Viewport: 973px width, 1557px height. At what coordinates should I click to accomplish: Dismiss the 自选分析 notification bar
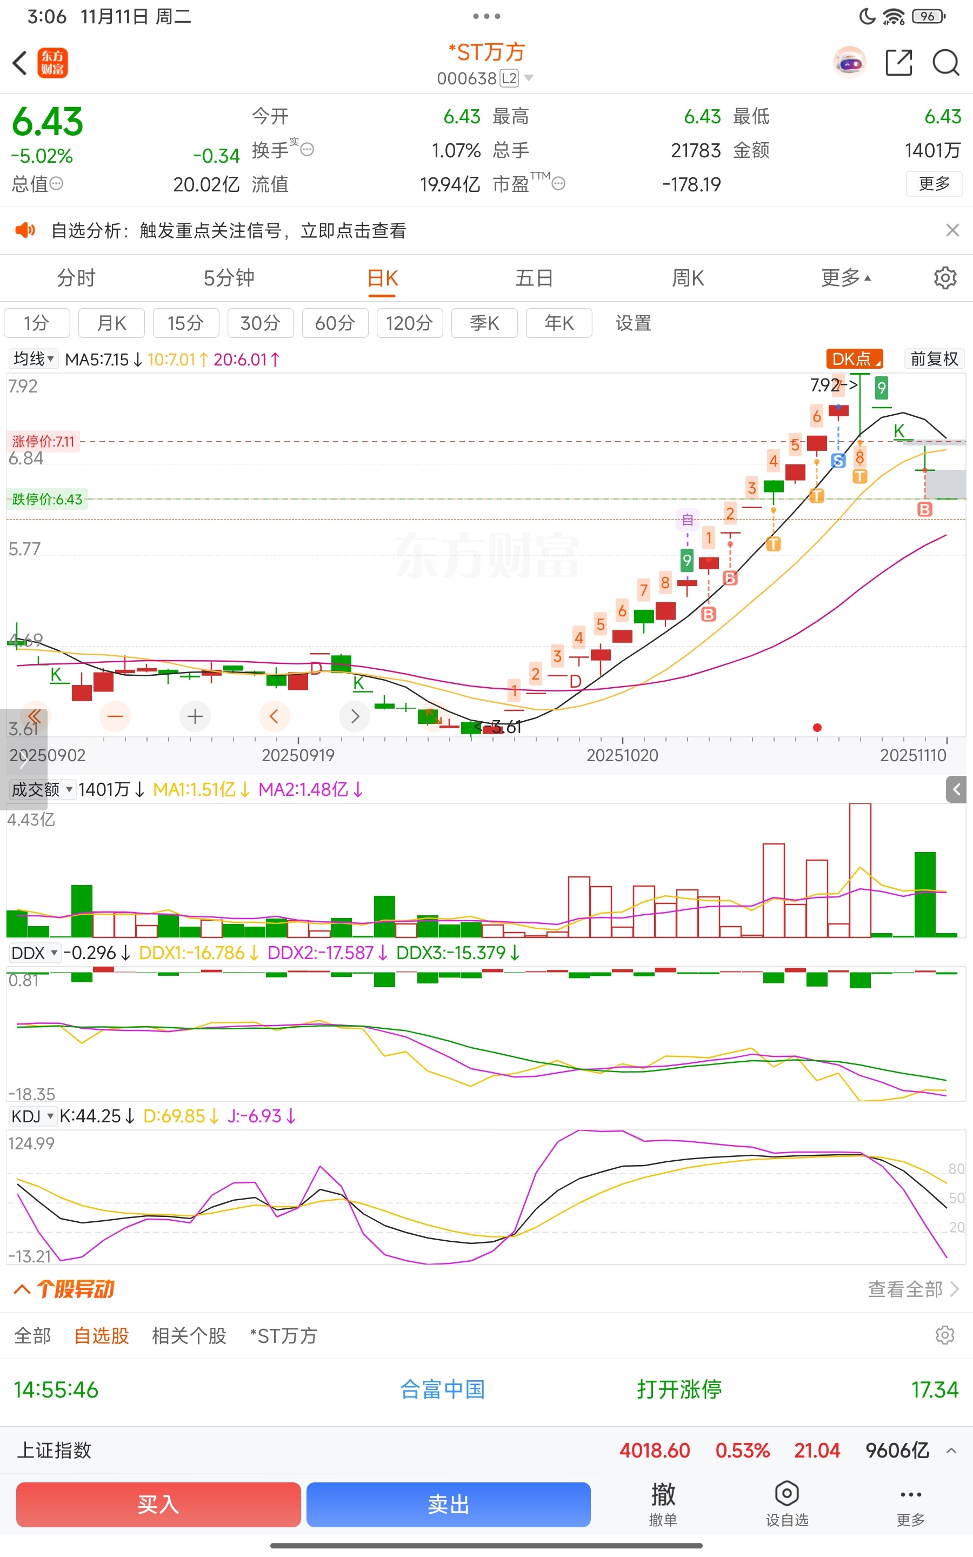952,230
